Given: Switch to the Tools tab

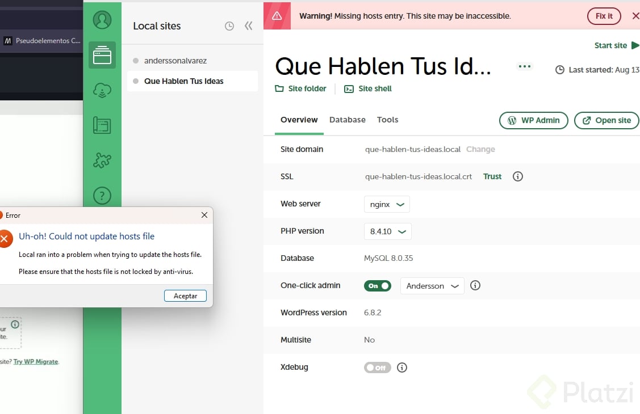Looking at the screenshot, I should tap(387, 120).
